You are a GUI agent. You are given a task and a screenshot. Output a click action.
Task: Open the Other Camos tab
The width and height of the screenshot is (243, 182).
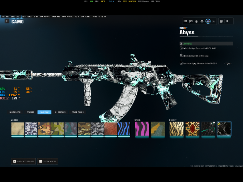[78, 112]
